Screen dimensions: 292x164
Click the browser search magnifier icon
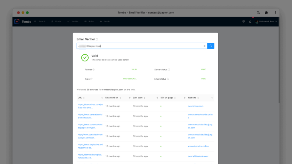click(x=258, y=13)
